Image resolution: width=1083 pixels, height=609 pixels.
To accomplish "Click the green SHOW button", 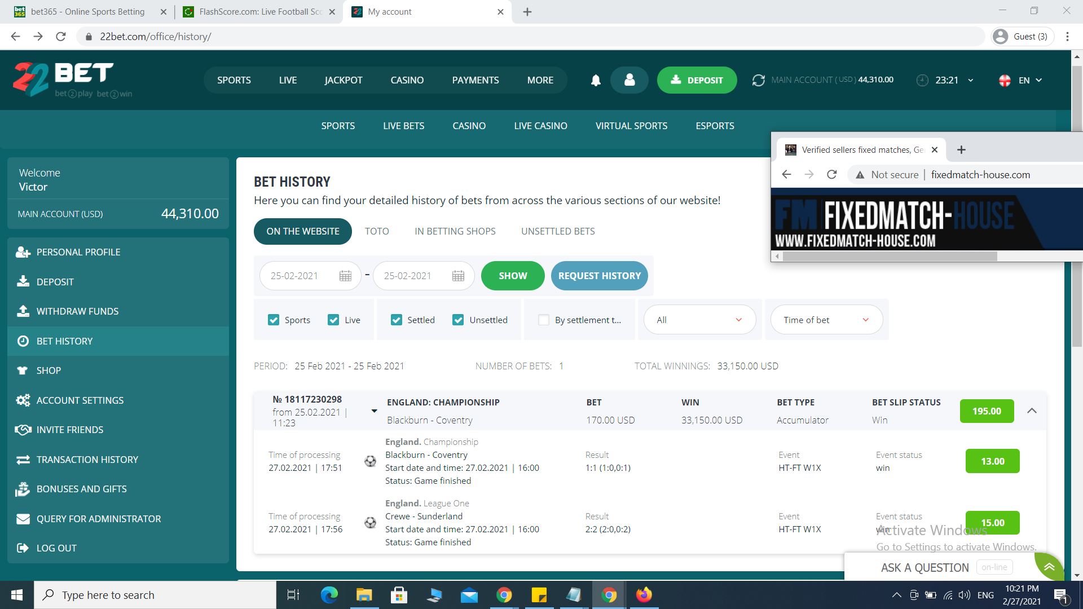I will [x=513, y=276].
